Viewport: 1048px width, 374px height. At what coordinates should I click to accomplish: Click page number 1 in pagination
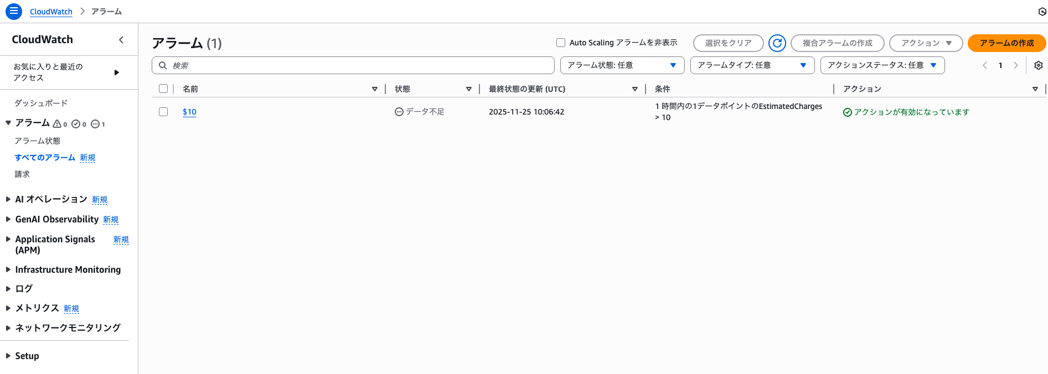pos(1000,65)
